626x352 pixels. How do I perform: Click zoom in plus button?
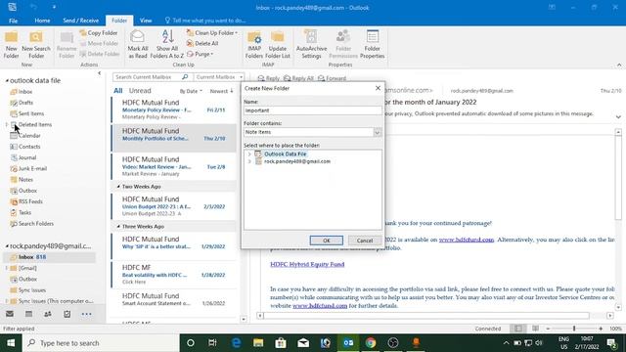coord(601,329)
